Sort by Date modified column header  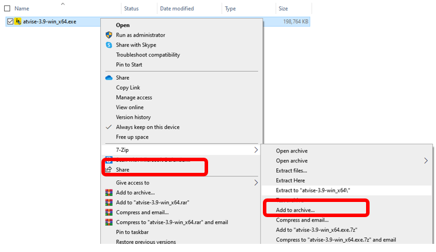click(177, 9)
